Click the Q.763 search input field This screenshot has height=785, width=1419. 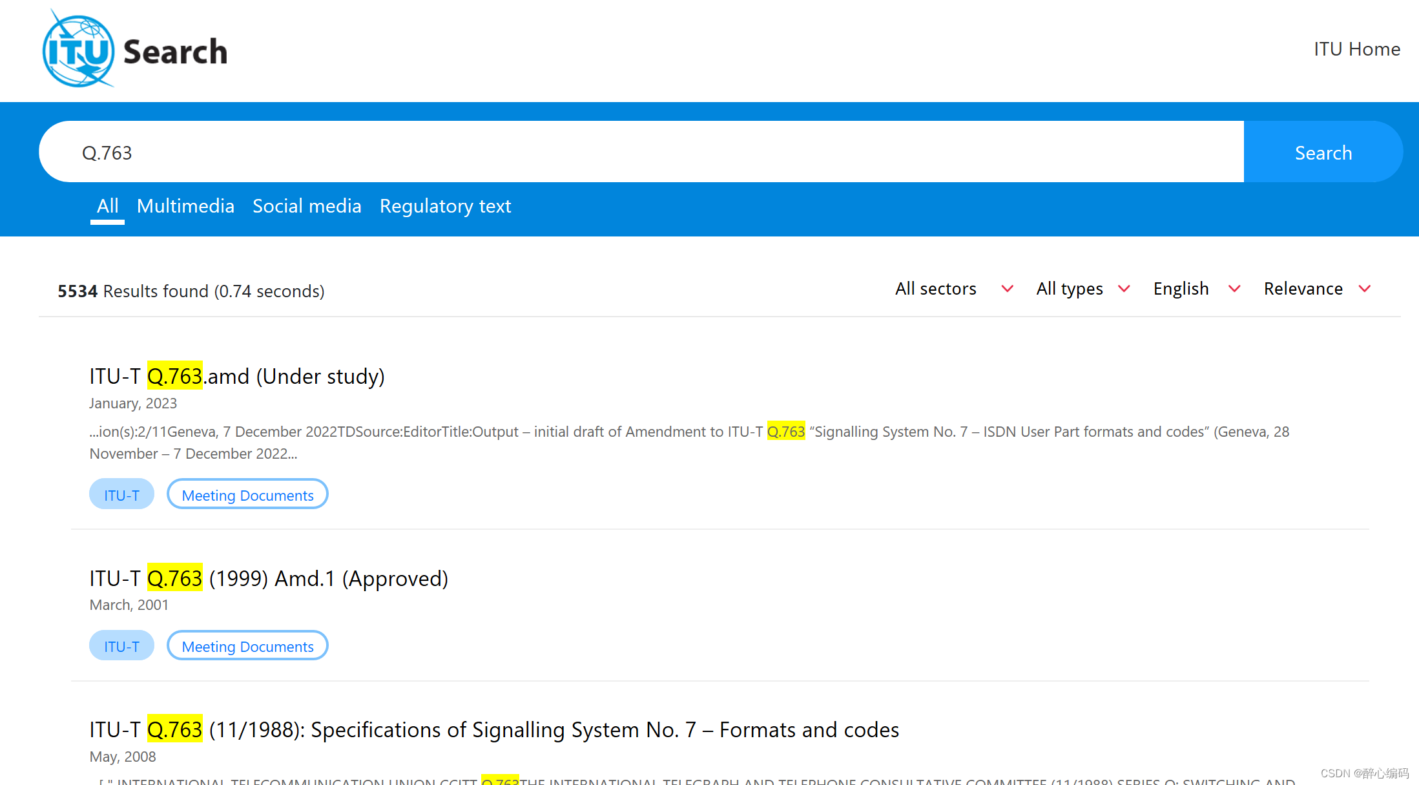pyautogui.click(x=639, y=152)
